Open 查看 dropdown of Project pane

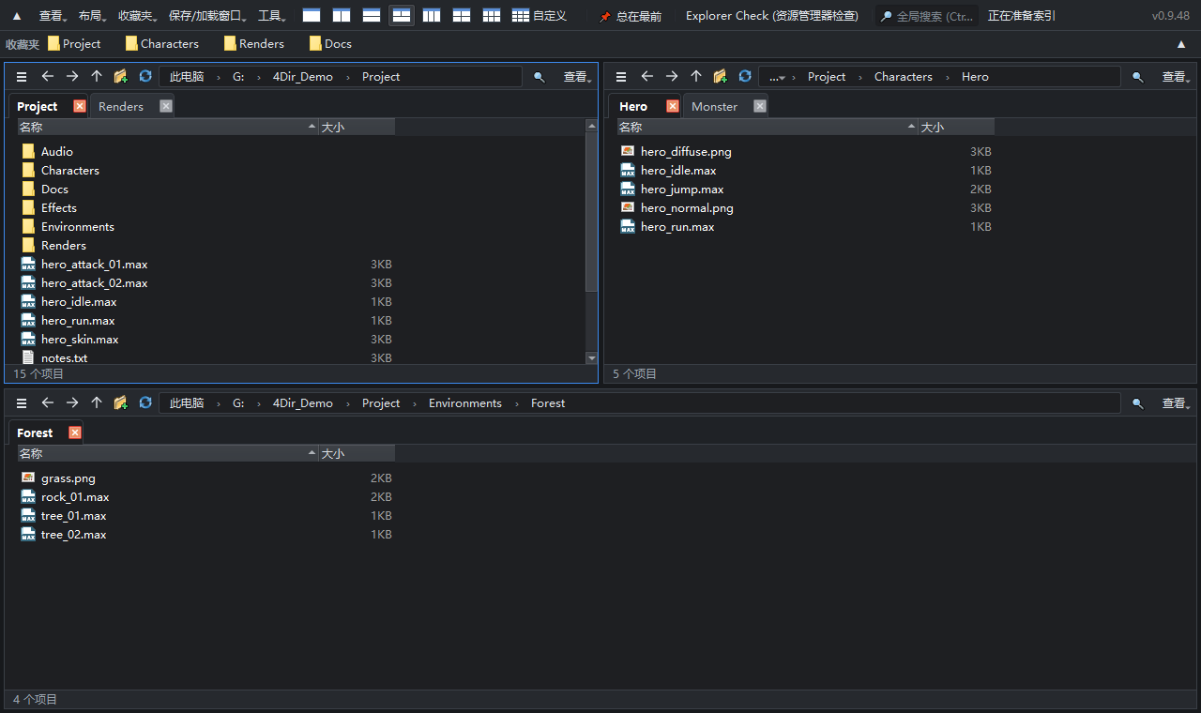[576, 77]
